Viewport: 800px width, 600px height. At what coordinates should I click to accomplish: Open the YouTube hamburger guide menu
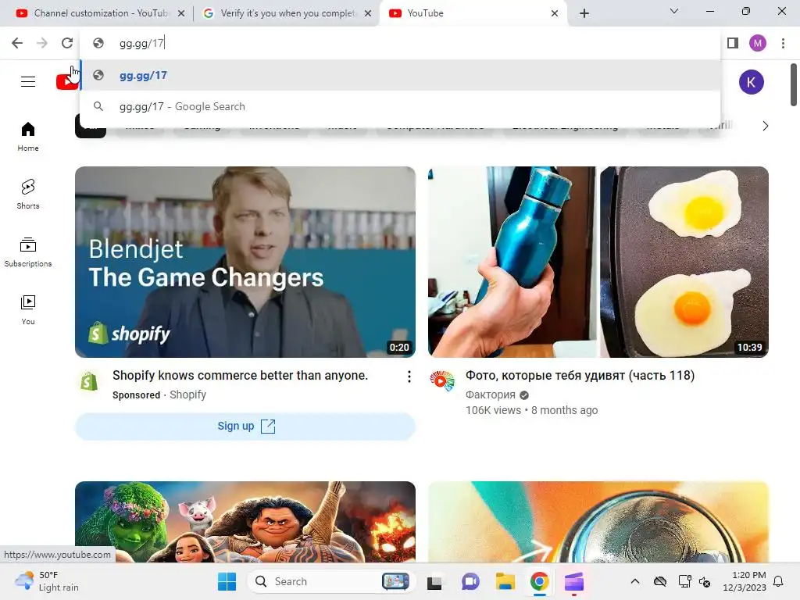(28, 81)
